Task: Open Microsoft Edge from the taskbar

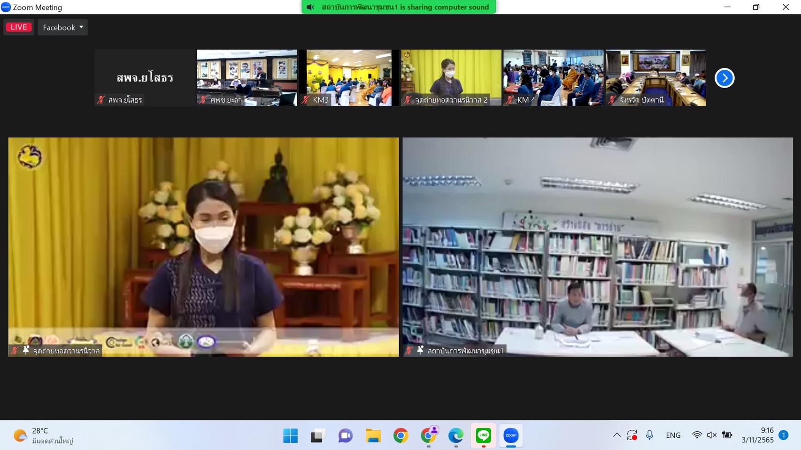Action: click(x=455, y=435)
